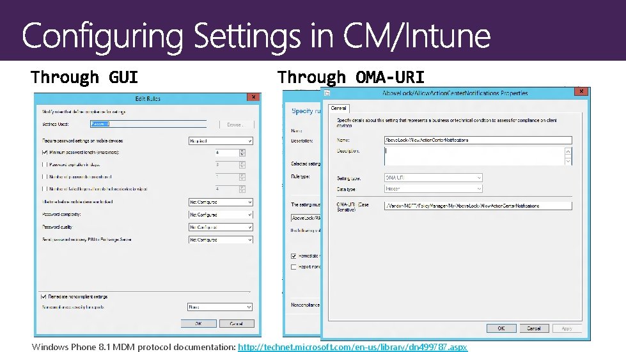Click OK in the Edit Rules dialog
626x352 pixels.
click(198, 323)
